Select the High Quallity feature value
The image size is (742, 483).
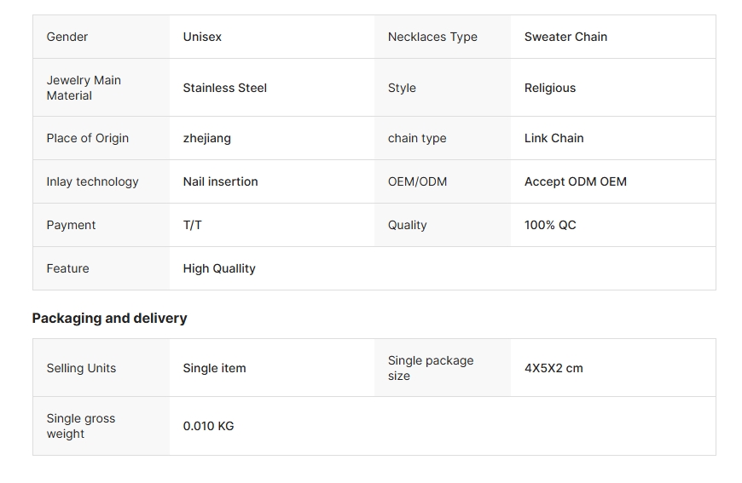coord(219,268)
